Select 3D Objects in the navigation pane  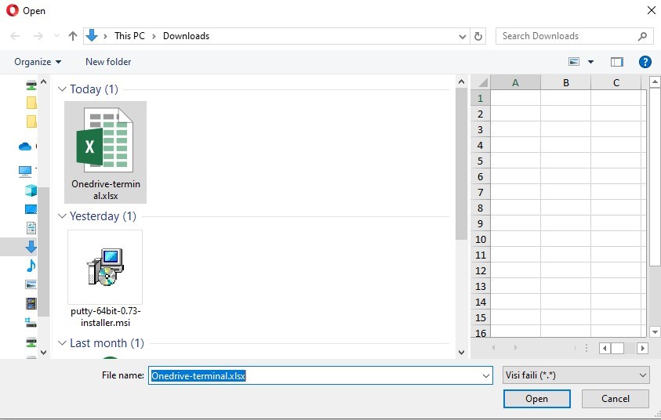31,190
